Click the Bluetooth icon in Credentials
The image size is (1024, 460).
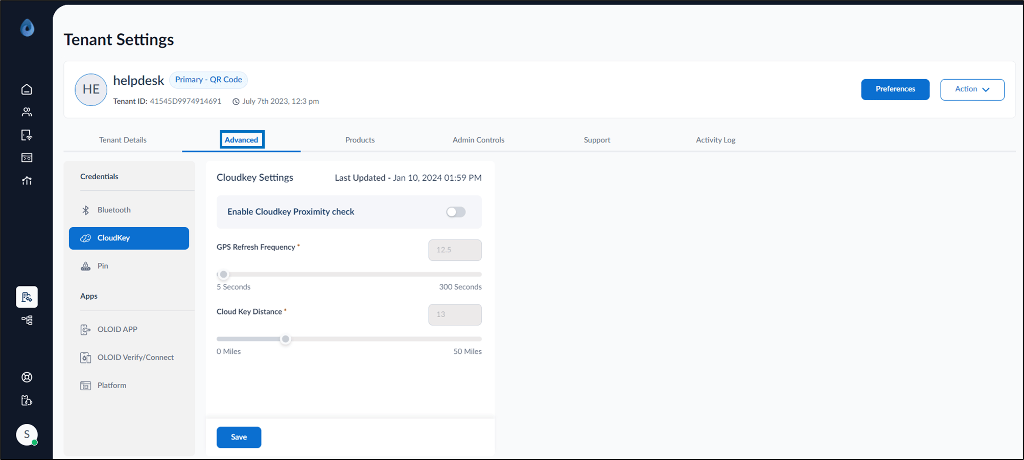86,210
